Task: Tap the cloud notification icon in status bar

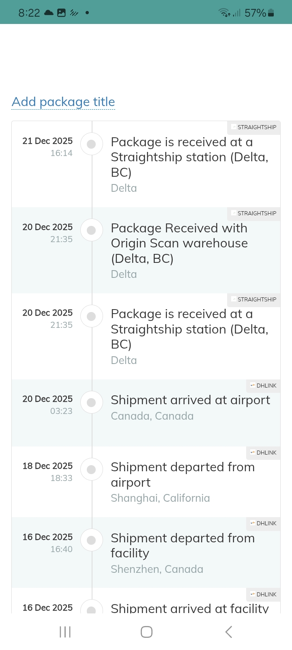Action: pyautogui.click(x=49, y=13)
